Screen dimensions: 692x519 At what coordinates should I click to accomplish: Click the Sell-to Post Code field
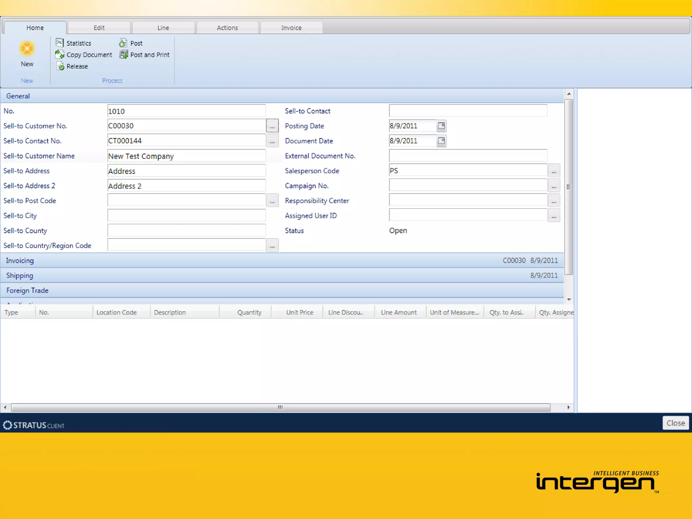pos(187,200)
